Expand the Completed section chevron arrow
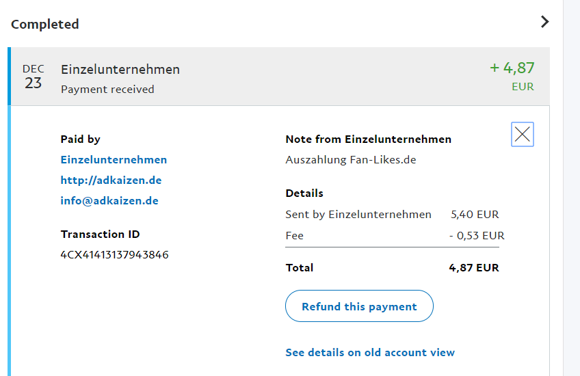The image size is (580, 376). point(544,22)
